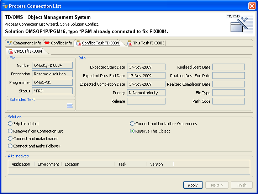The image size is (258, 194).
Task: Click the Extended Text lines icon
Action: tap(70, 106)
